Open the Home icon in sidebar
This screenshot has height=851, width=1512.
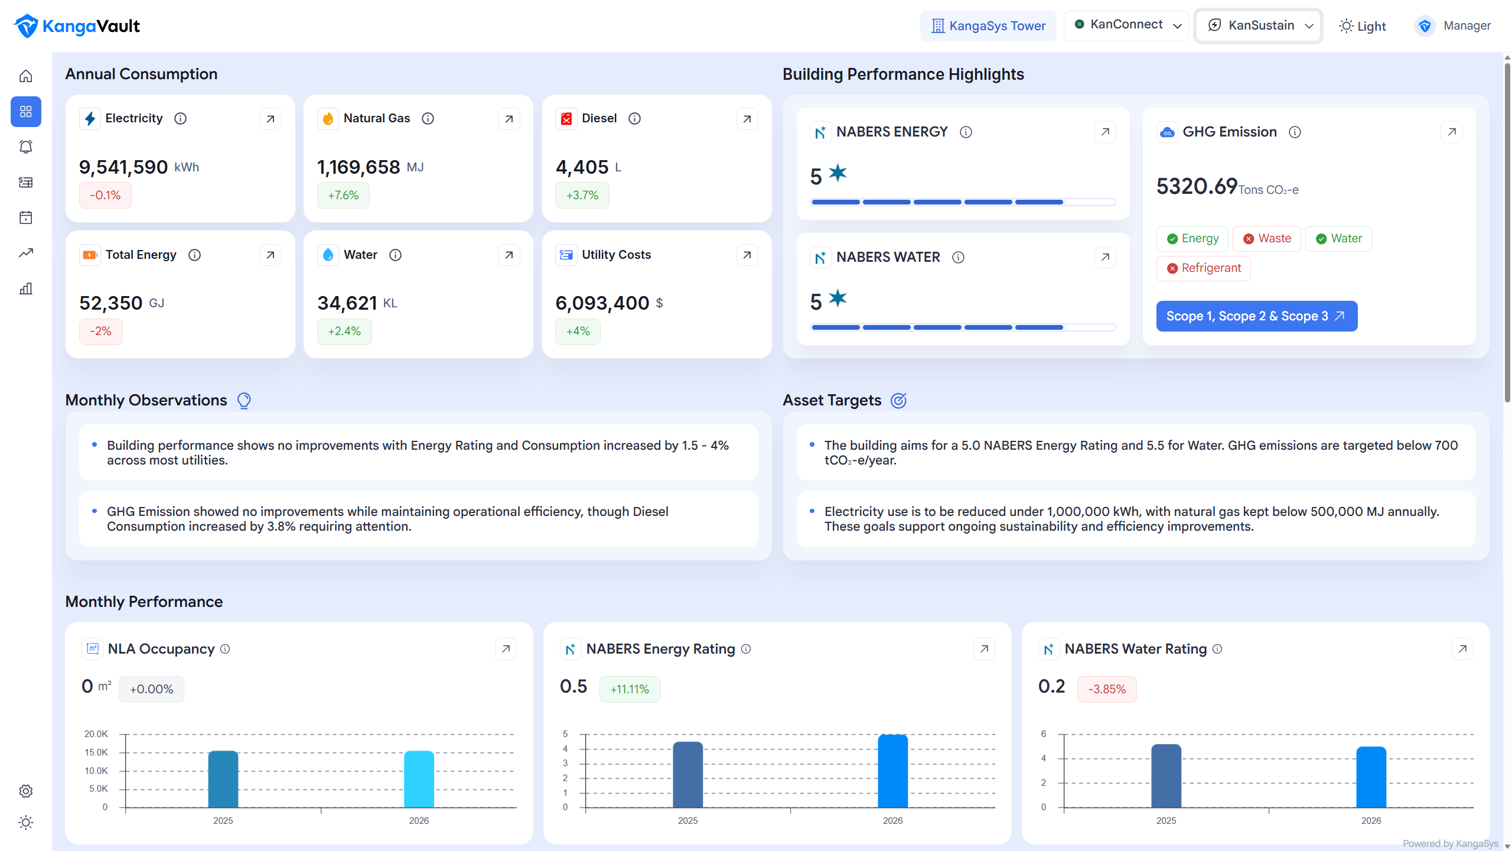point(25,76)
